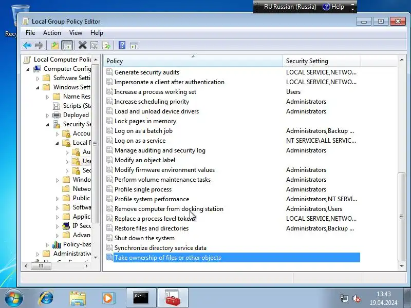Click the Scripts node icon in tree

click(56, 106)
